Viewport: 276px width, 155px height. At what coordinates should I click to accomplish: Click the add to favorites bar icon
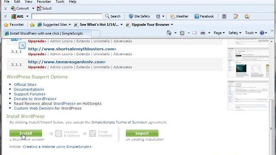click(x=32, y=25)
